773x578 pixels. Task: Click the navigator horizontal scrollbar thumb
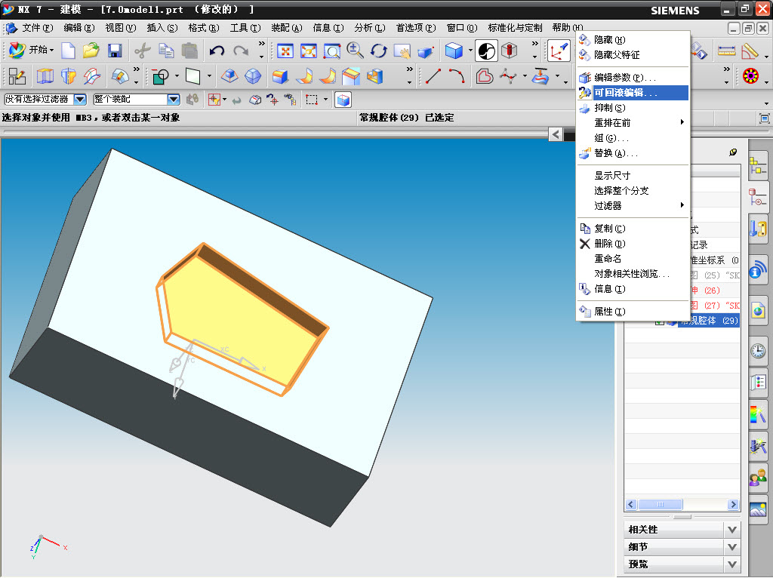coord(660,505)
